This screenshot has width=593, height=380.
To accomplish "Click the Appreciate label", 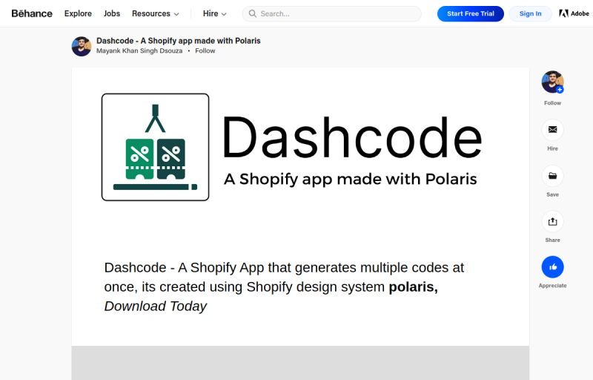I will pyautogui.click(x=552, y=286).
